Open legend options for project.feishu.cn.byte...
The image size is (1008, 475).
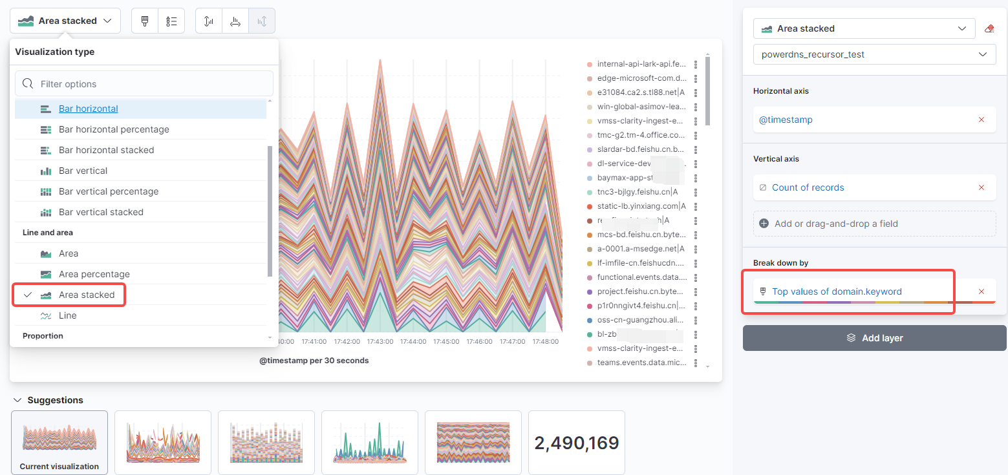click(696, 291)
